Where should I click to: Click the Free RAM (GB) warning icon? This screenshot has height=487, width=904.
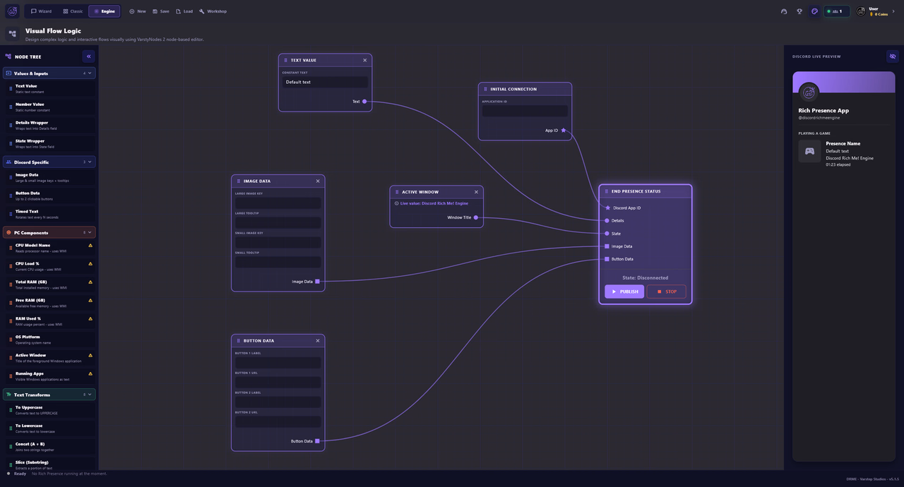tap(90, 301)
